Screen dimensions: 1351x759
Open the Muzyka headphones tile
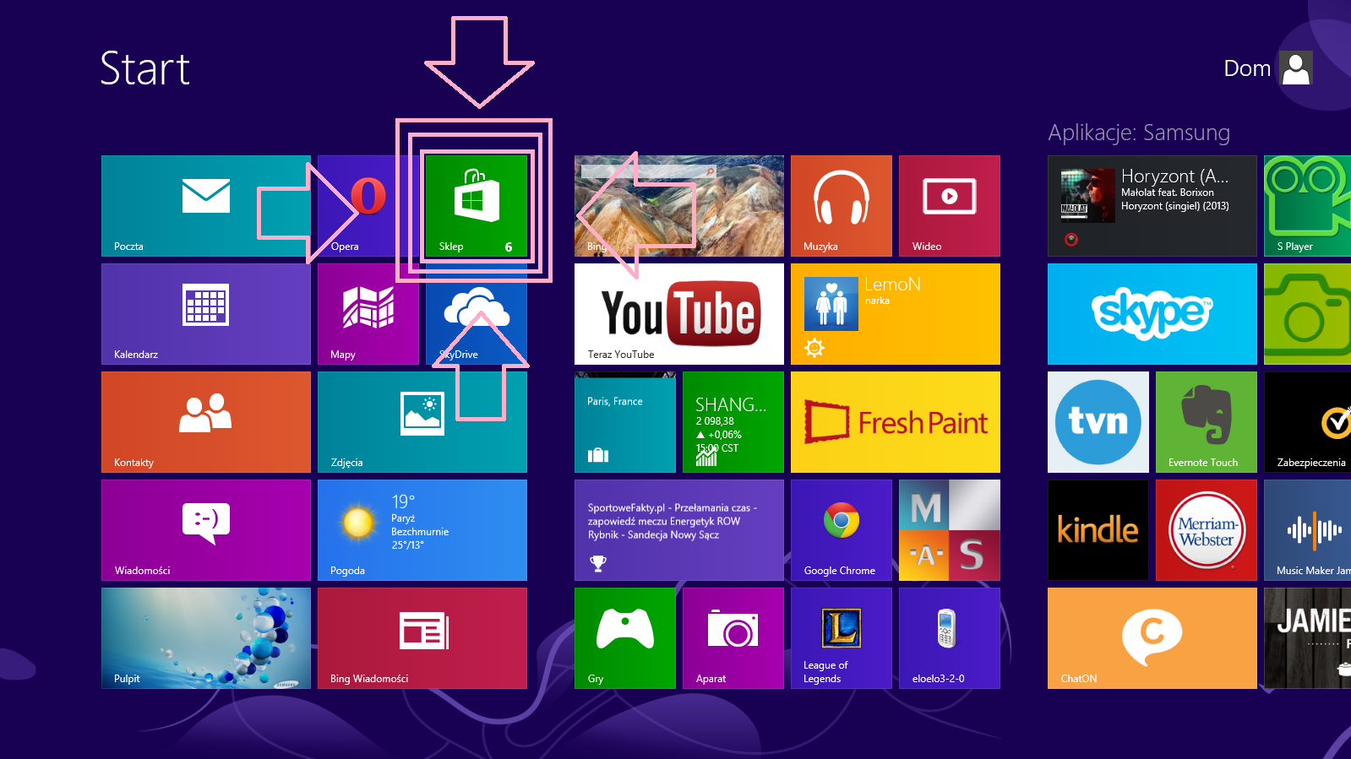tap(842, 206)
